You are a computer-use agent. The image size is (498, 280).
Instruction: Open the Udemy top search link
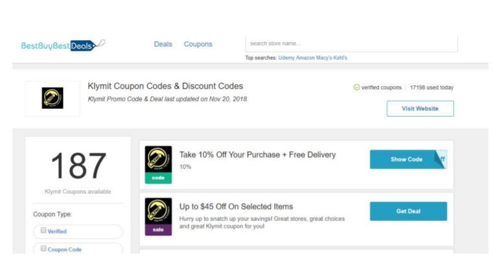[x=286, y=58]
